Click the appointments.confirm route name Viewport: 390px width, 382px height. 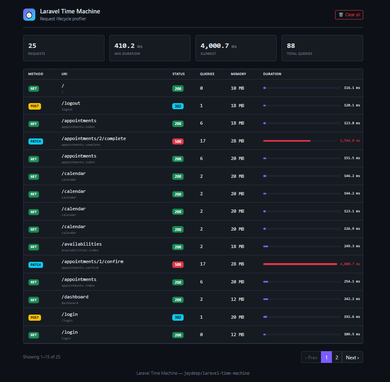coord(80,268)
